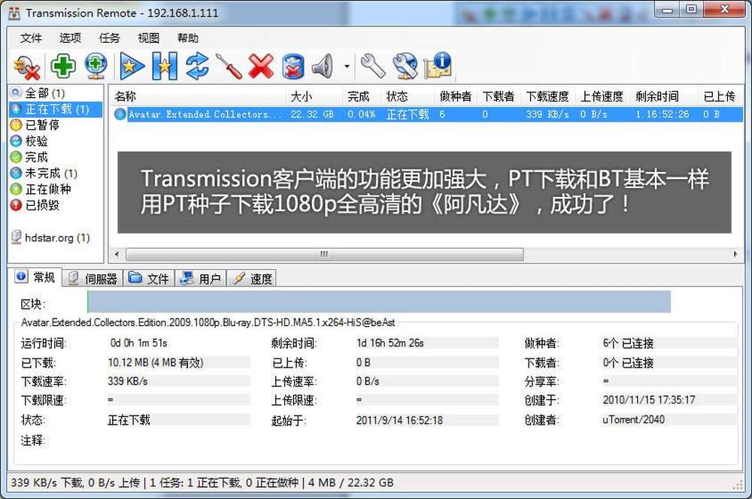Pause the torrent using the pause icon

pyautogui.click(x=165, y=66)
